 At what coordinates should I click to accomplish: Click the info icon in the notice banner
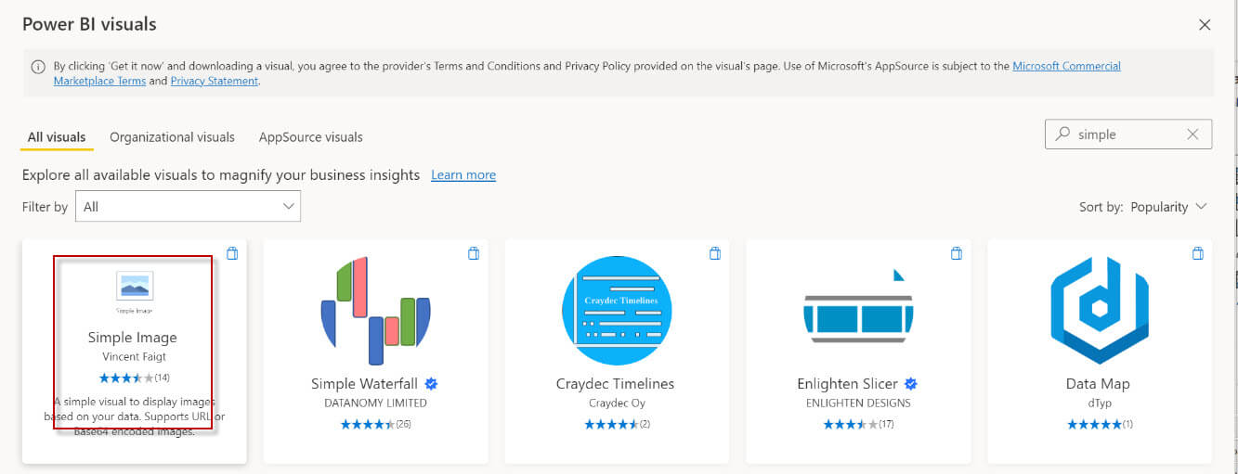[38, 67]
